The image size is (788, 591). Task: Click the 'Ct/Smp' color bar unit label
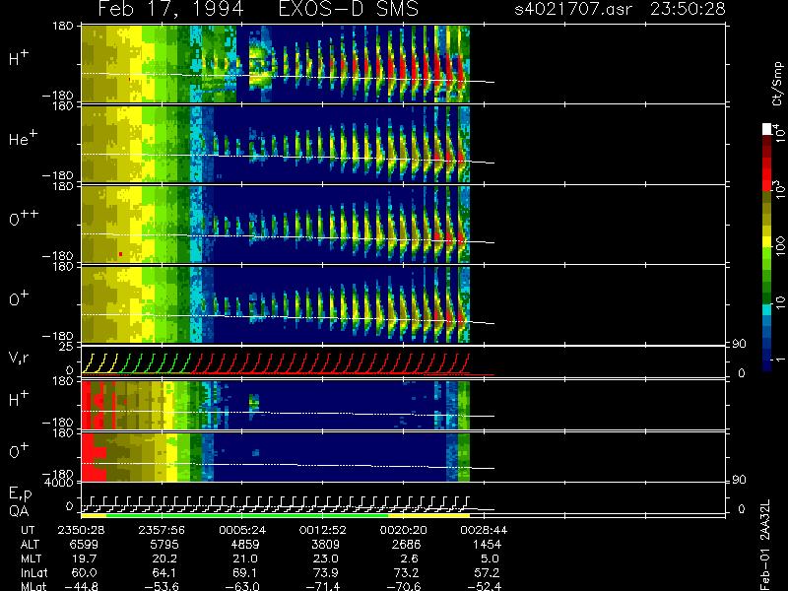pos(777,84)
